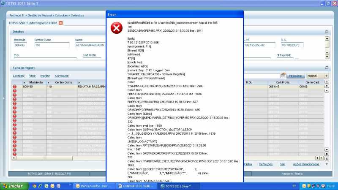Click the Matricula field containing 000490

(x=20, y=45)
